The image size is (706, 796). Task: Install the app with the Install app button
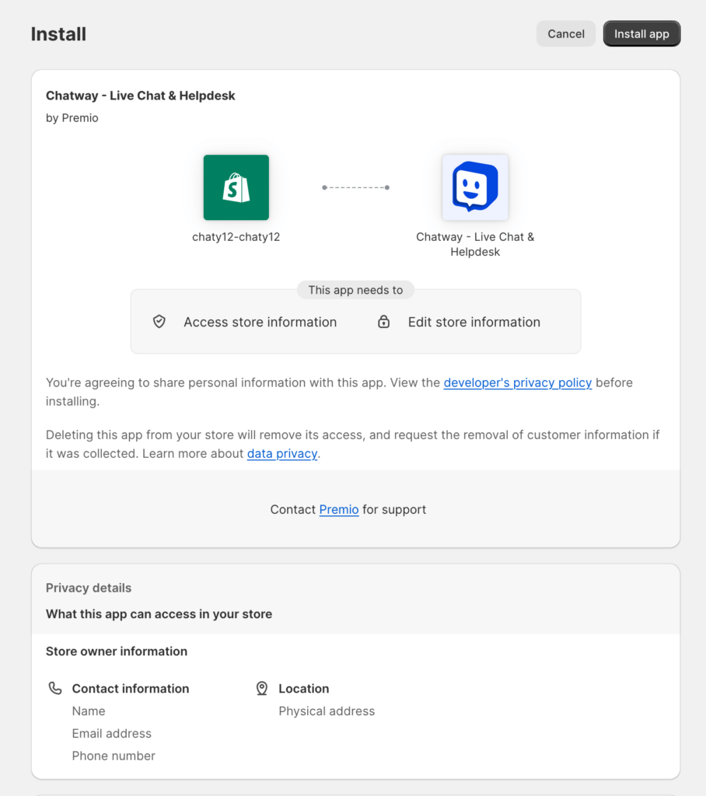pyautogui.click(x=641, y=33)
